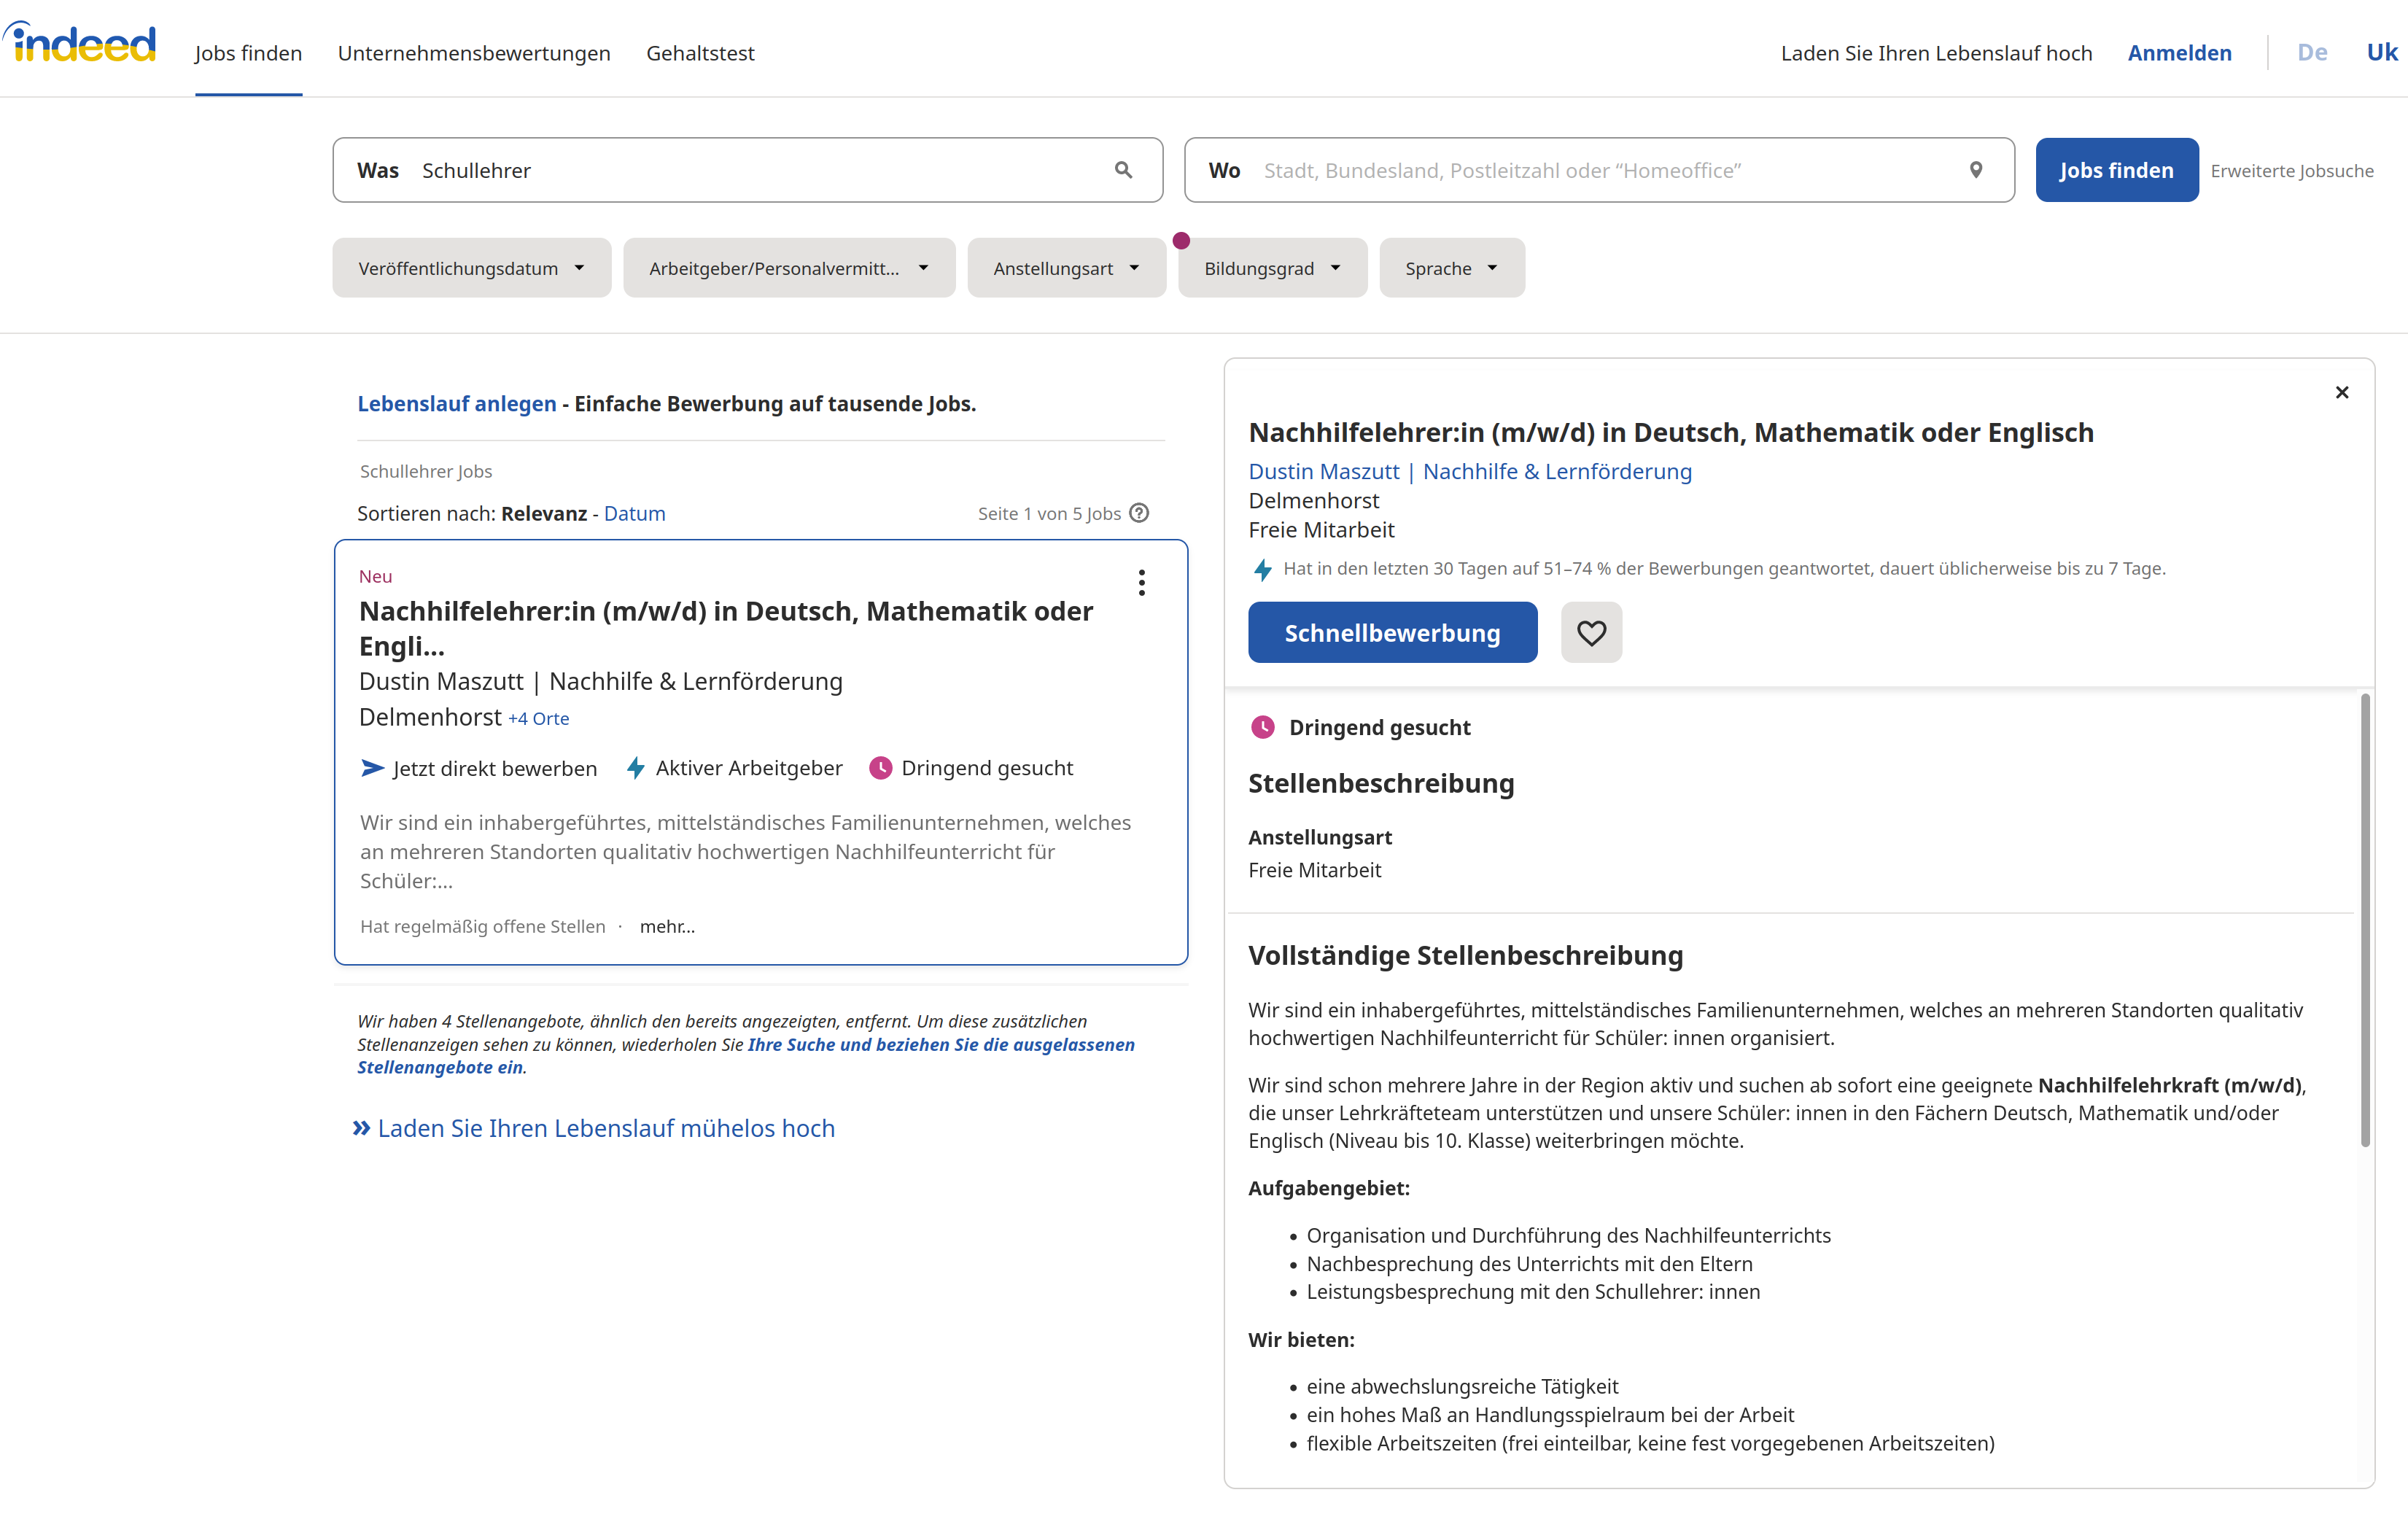Image resolution: width=2408 pixels, height=1514 pixels.
Task: Click the Wo location input field
Action: (x=1600, y=170)
